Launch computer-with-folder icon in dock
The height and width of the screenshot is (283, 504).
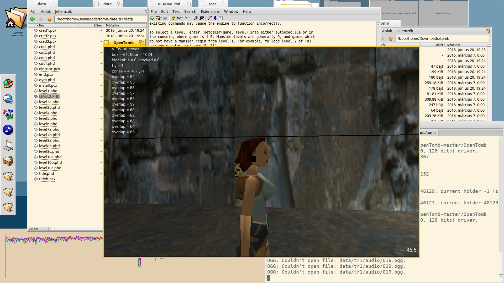(8, 145)
